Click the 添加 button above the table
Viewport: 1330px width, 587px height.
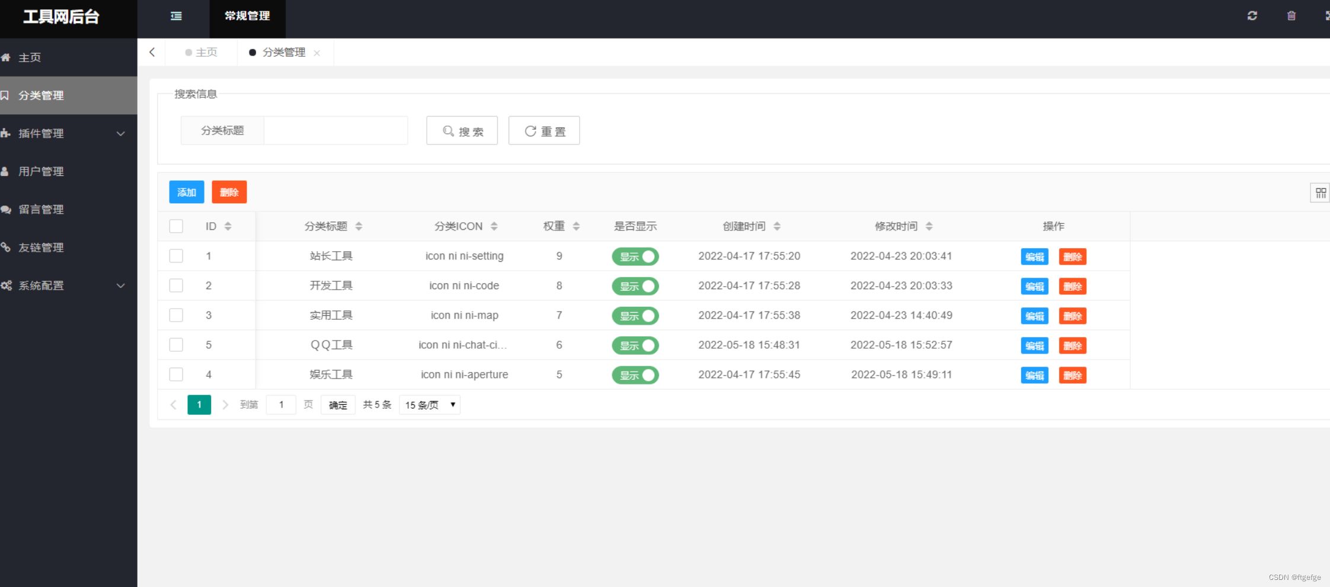click(x=186, y=192)
